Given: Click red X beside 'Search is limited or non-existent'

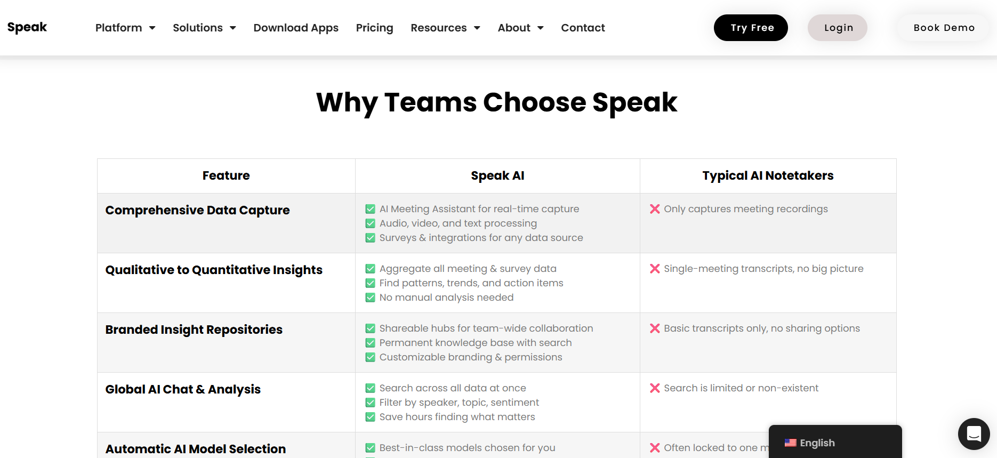Looking at the screenshot, I should click(655, 388).
